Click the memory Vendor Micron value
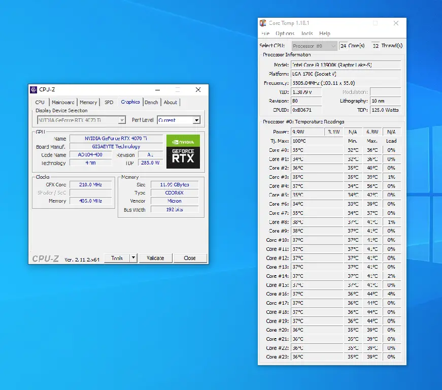 pos(175,201)
